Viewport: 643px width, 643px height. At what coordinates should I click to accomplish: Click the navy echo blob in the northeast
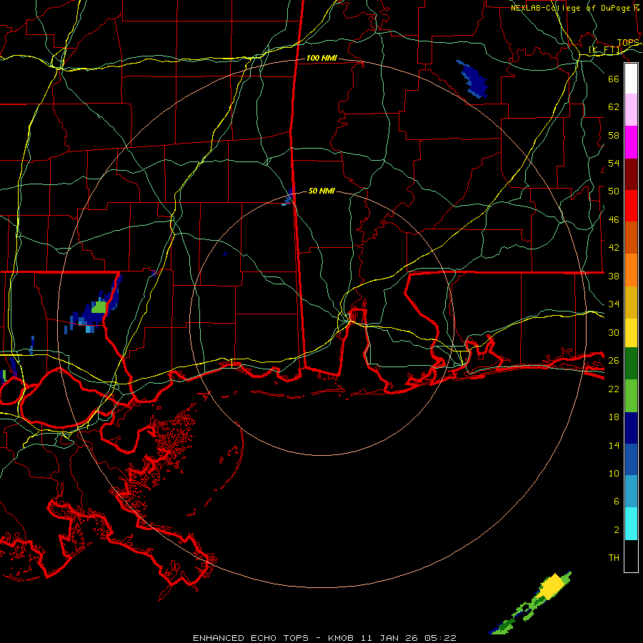[474, 79]
